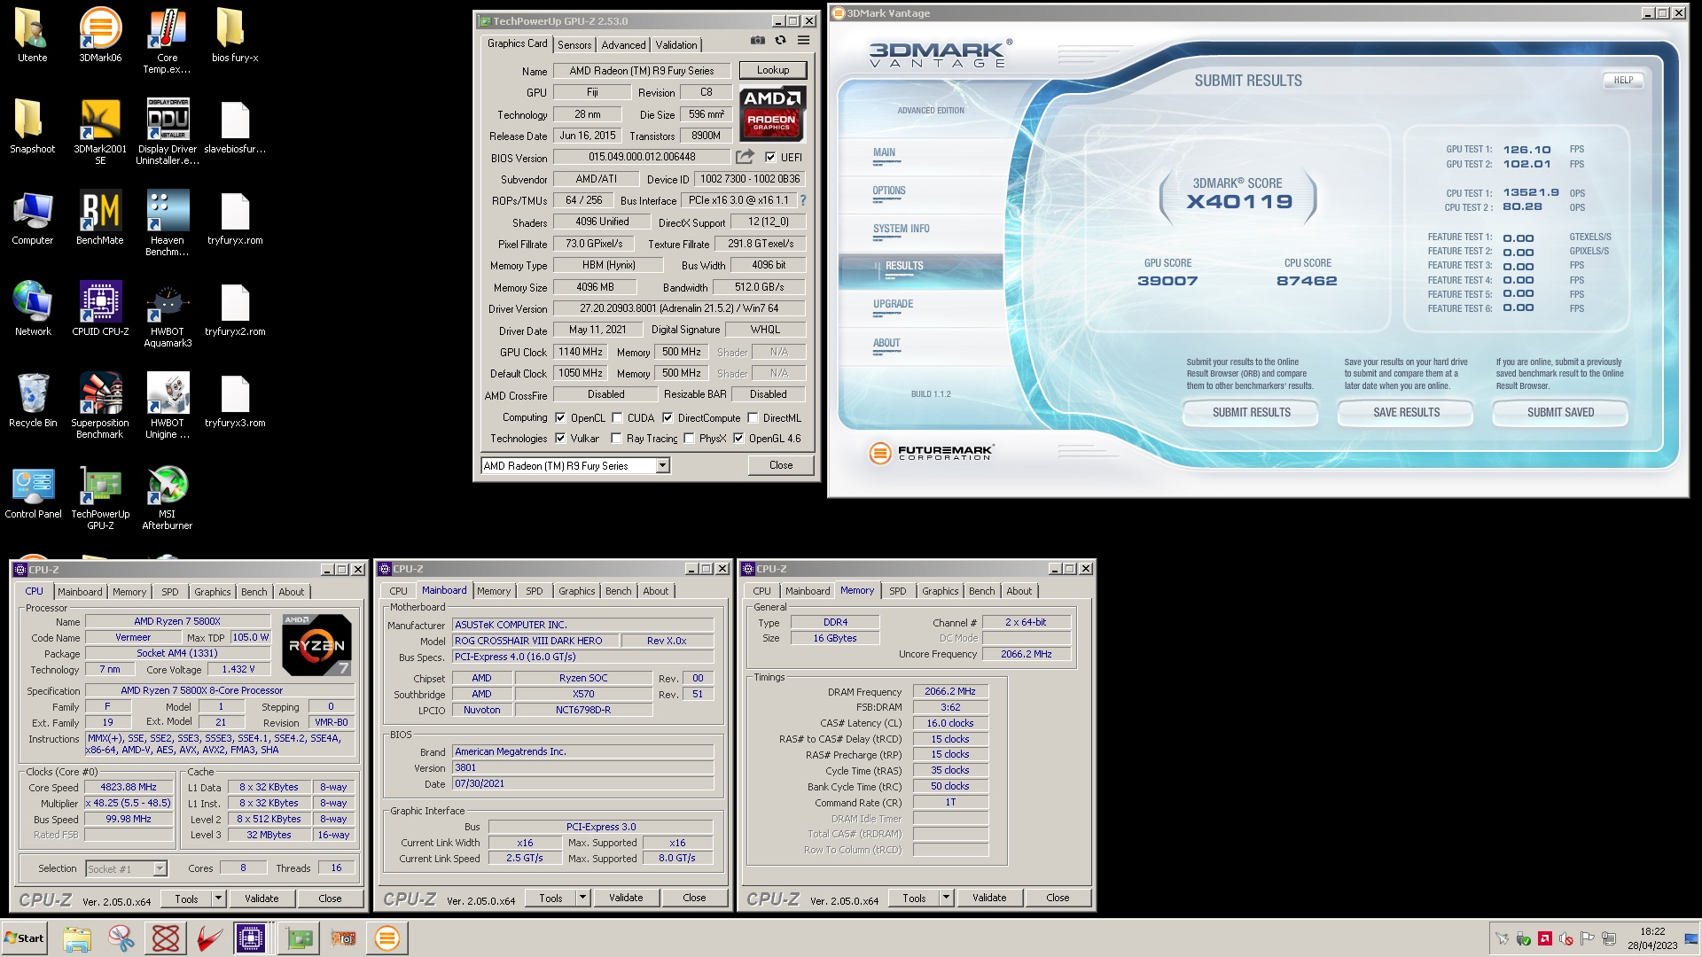
Task: Select Display Driver Uninstaller desktop icon
Action: click(167, 132)
